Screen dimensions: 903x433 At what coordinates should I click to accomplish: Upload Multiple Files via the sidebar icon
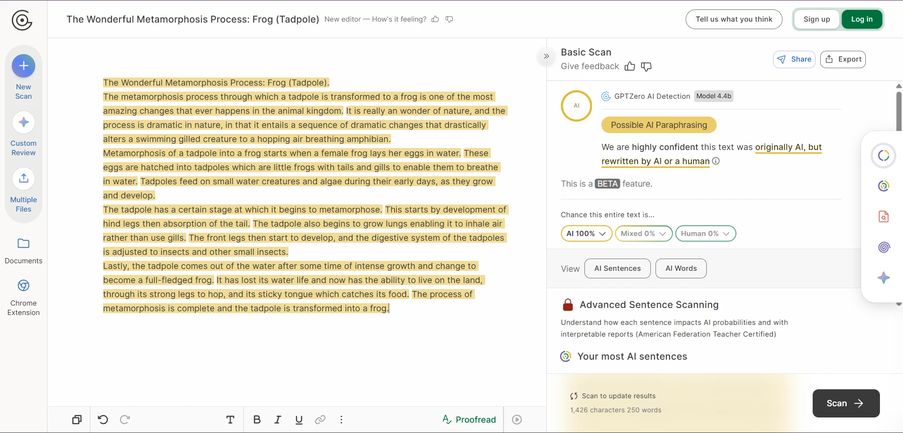23,178
